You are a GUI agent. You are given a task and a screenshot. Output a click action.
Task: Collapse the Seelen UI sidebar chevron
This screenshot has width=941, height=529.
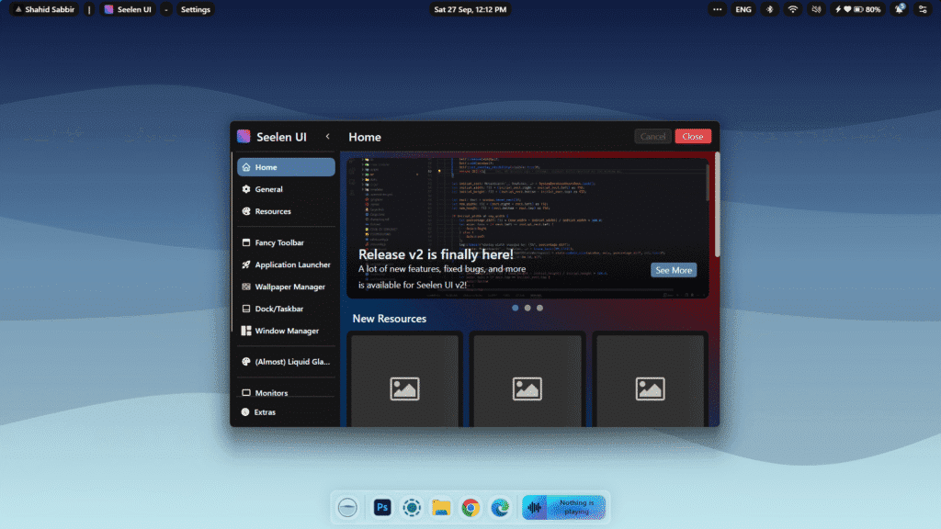click(x=328, y=136)
